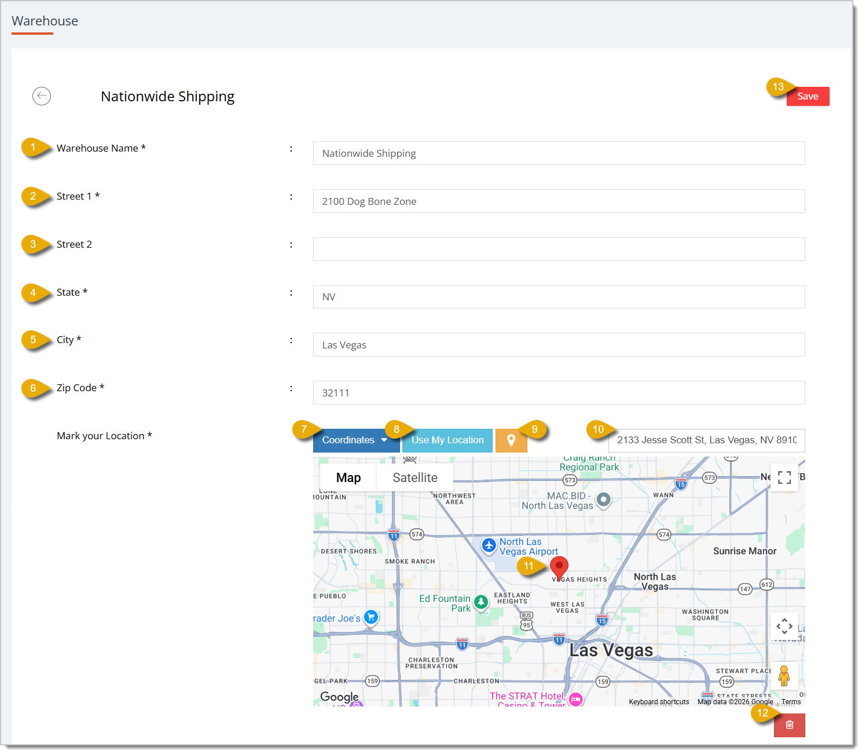Click the Google logo on map

pos(339,697)
